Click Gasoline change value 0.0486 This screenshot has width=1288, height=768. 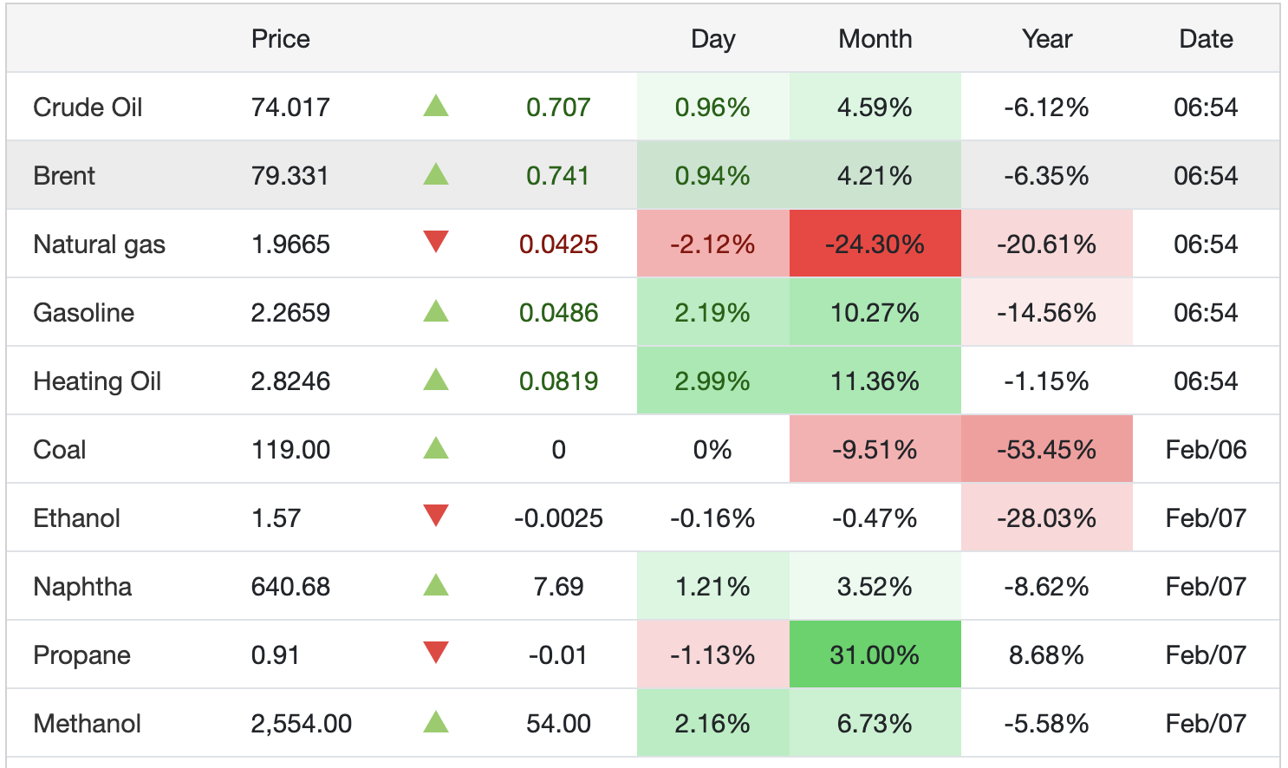(x=558, y=313)
